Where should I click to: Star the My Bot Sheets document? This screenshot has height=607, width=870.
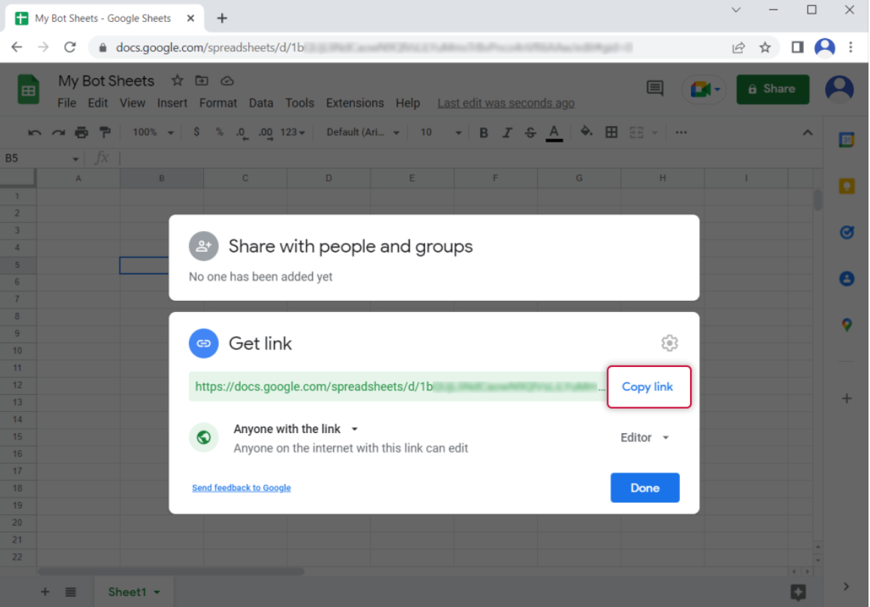click(x=177, y=81)
